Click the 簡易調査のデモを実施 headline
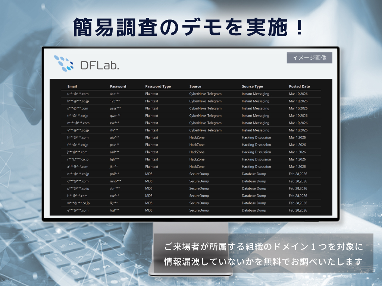The height and width of the screenshot is (286, 382). (x=188, y=27)
